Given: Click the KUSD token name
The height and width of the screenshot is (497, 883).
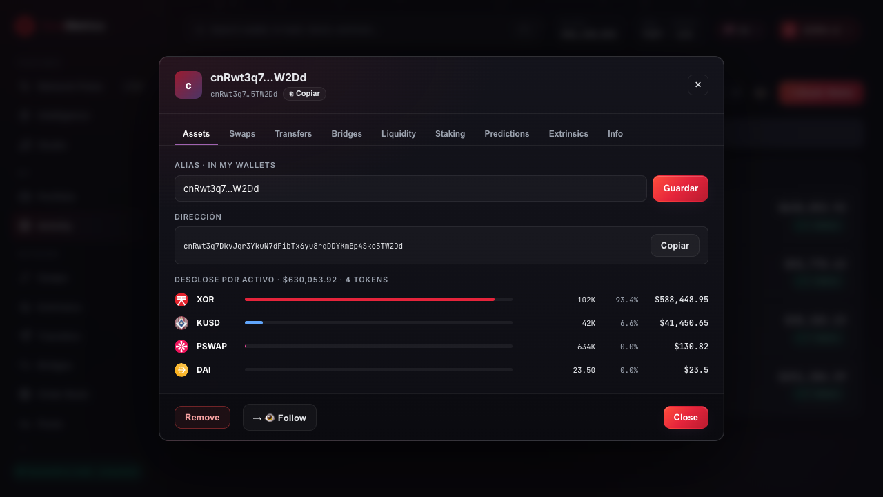Looking at the screenshot, I should [x=208, y=323].
